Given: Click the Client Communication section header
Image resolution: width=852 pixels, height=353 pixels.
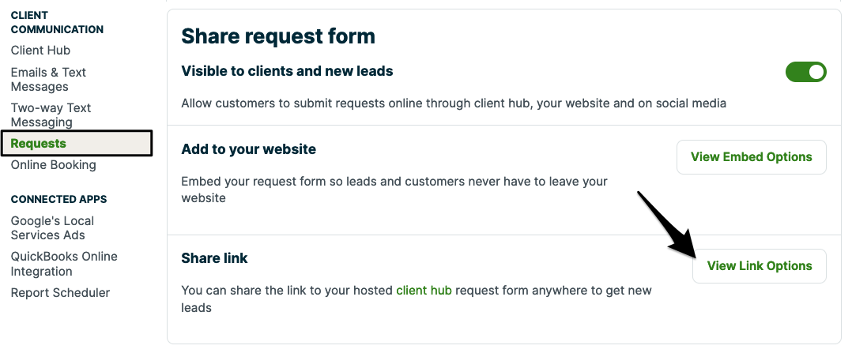Looking at the screenshot, I should tap(57, 22).
